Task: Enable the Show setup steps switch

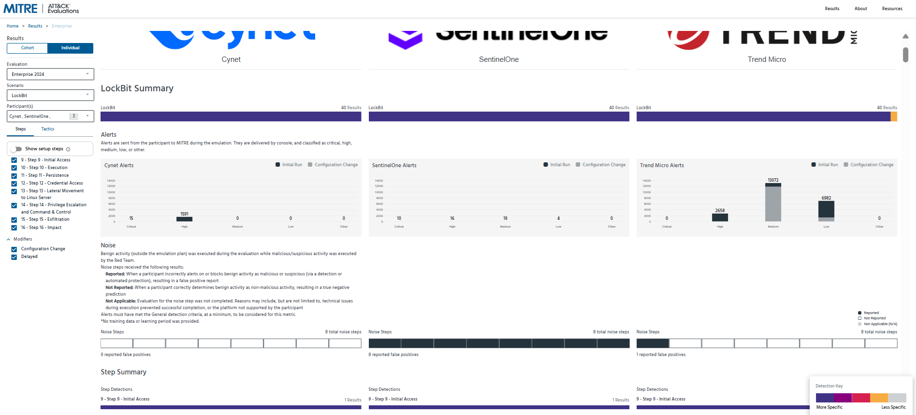Action: coord(16,149)
